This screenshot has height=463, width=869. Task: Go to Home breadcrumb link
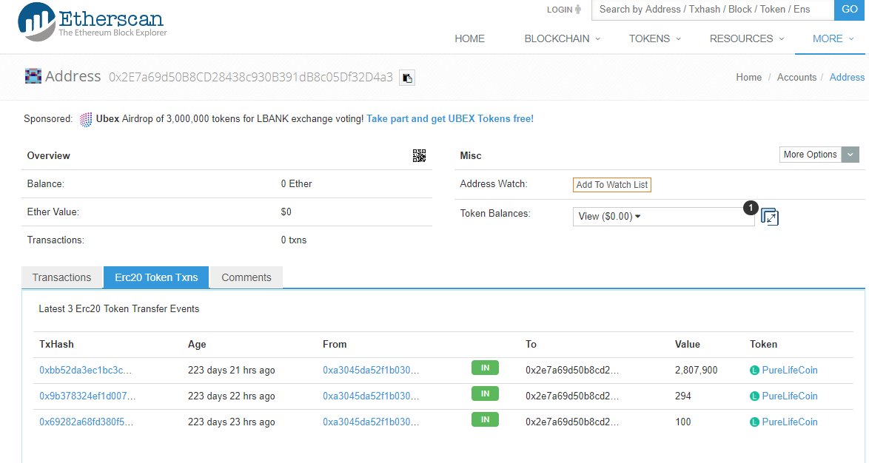pos(749,78)
